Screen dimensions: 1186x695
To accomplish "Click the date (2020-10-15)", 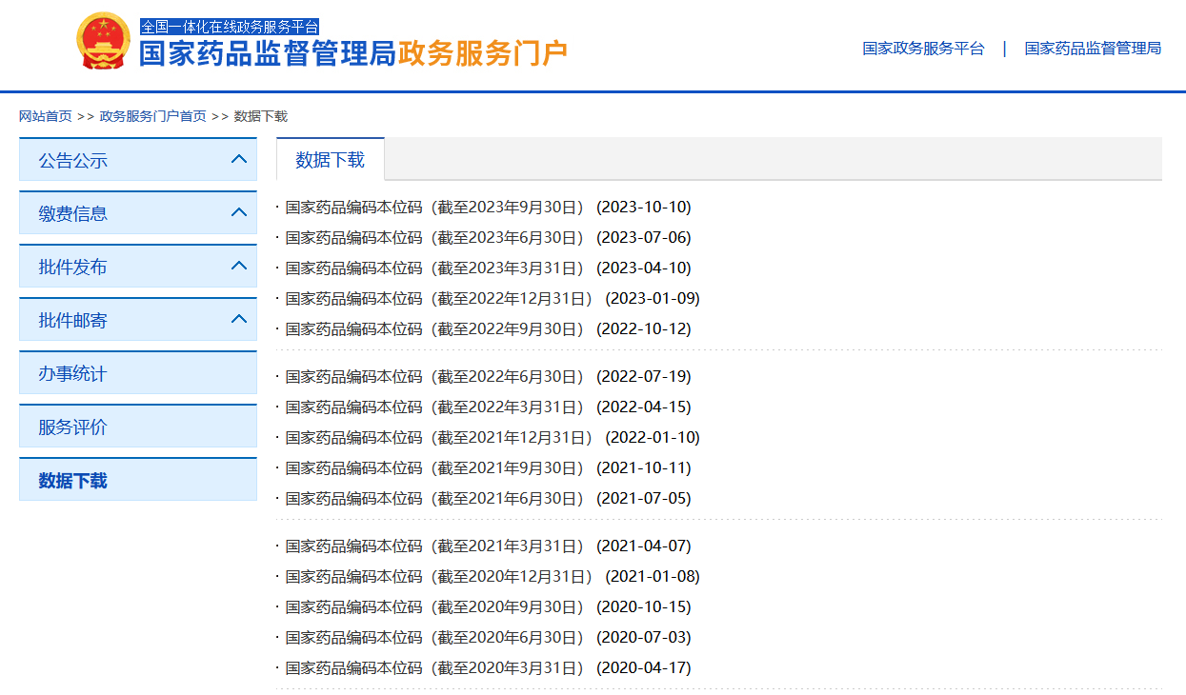I will [644, 606].
